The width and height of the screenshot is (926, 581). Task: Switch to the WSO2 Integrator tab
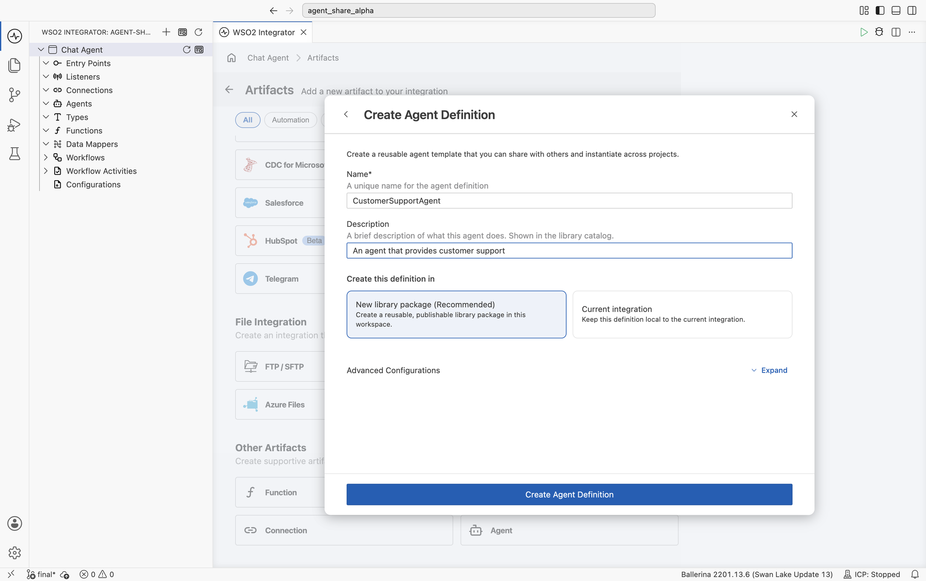263,32
